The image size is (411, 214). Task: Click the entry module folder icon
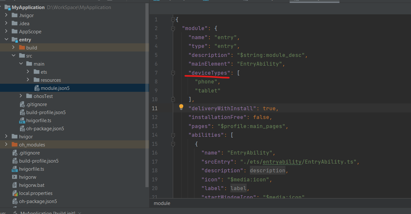pyautogui.click(x=15, y=39)
